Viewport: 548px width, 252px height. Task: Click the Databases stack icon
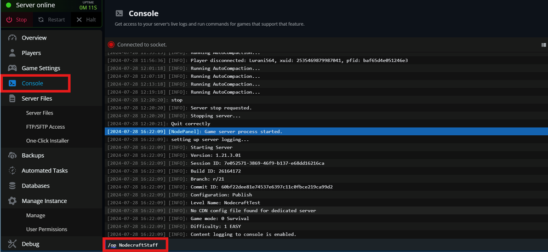click(x=12, y=186)
